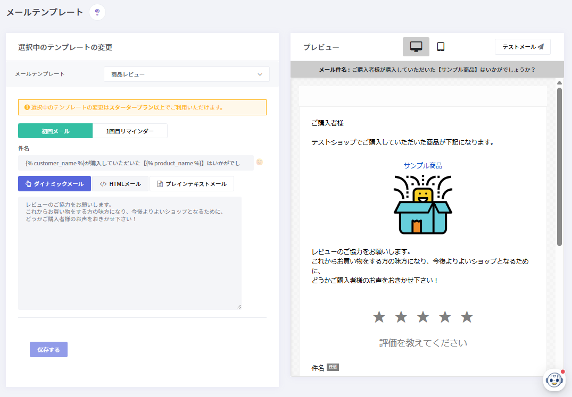Screen dimensions: 572x397
Task: Switch preview to mobile tablet view
Action: tap(441, 47)
